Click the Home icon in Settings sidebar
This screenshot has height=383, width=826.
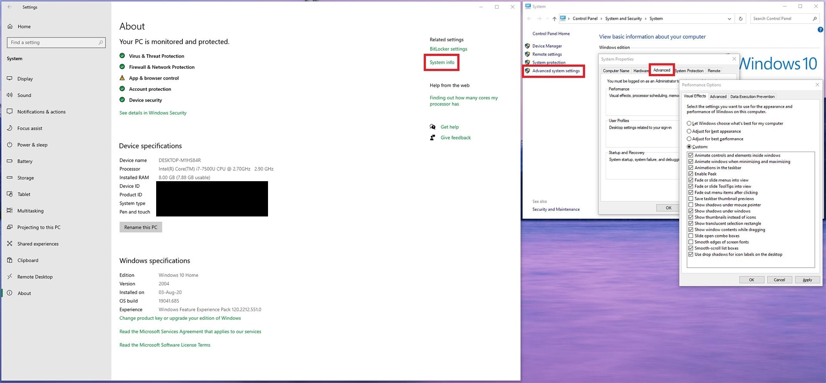click(10, 27)
